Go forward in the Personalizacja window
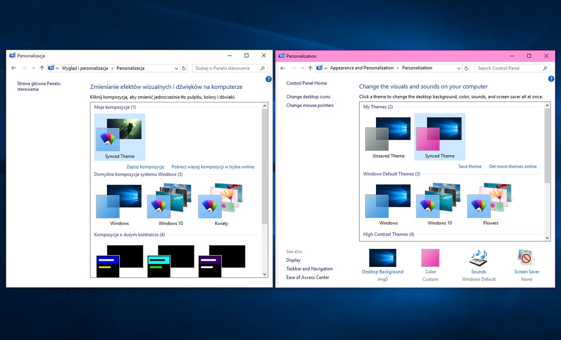 coord(25,68)
